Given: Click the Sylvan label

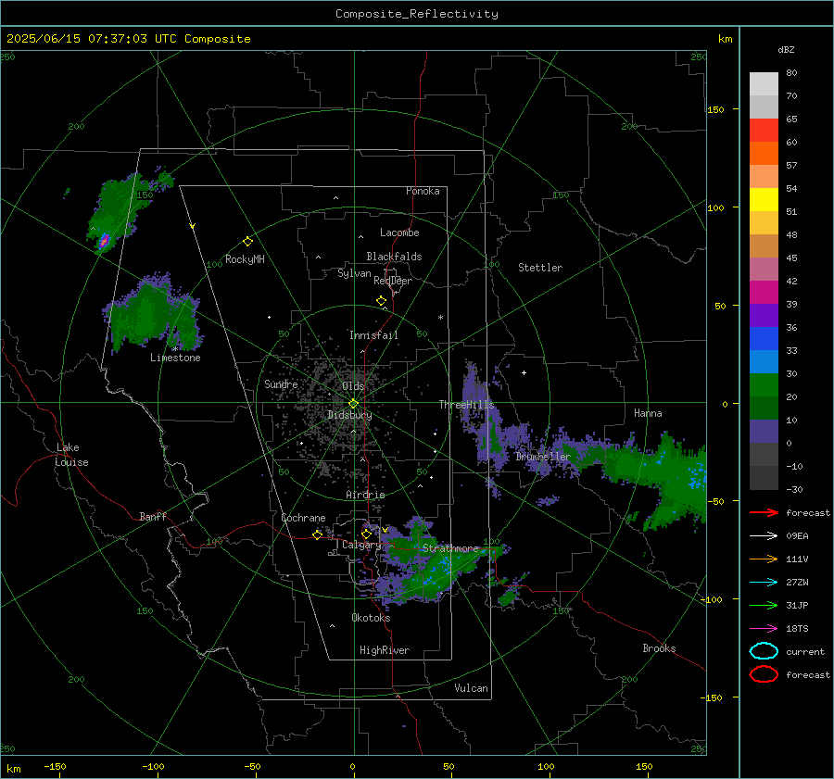Looking at the screenshot, I should 354,273.
